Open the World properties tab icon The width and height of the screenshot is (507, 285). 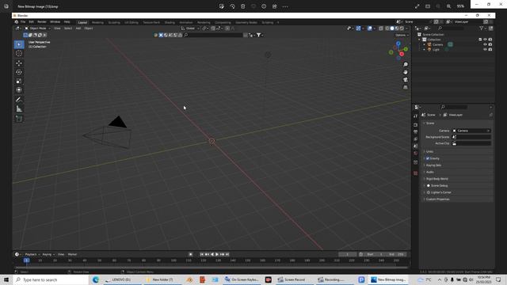[415, 153]
